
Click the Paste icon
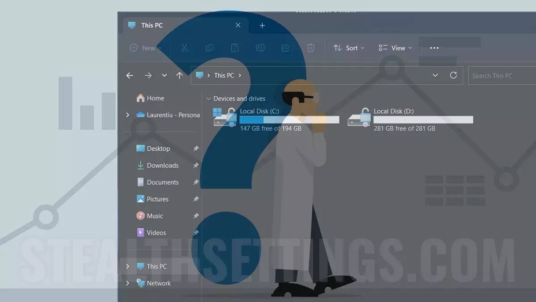point(234,48)
